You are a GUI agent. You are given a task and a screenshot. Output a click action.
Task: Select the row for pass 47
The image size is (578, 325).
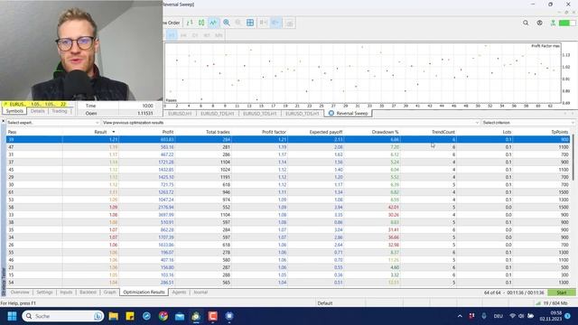coord(288,147)
